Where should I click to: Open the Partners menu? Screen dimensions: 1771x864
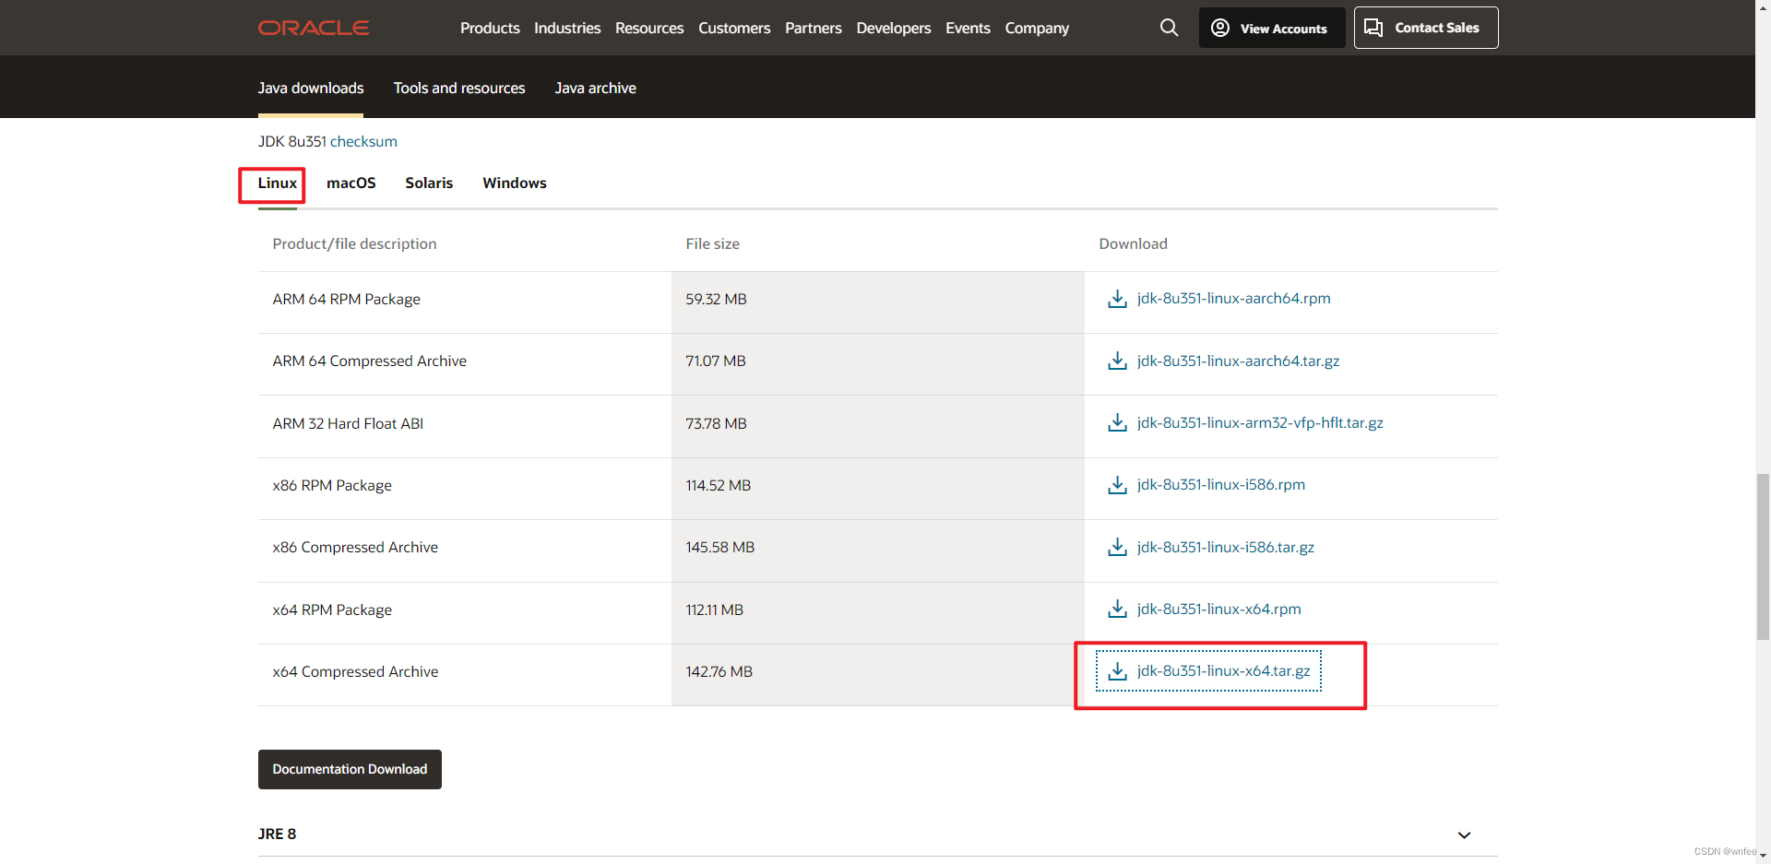814,28
